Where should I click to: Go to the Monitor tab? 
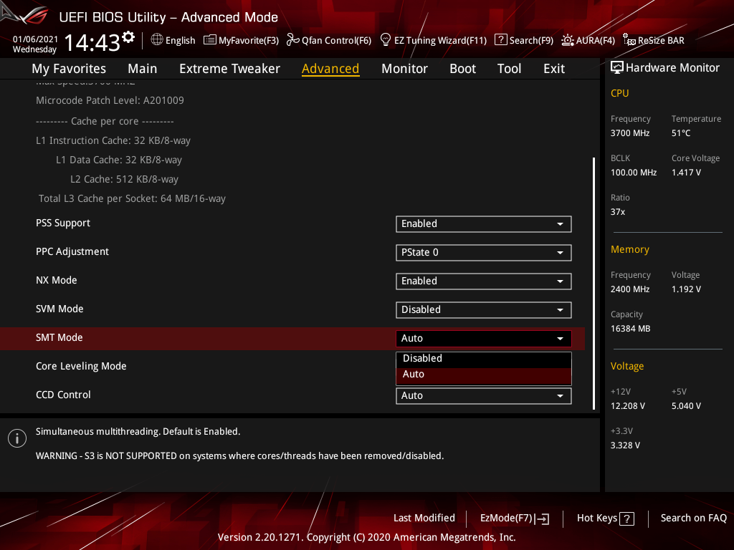pos(404,69)
